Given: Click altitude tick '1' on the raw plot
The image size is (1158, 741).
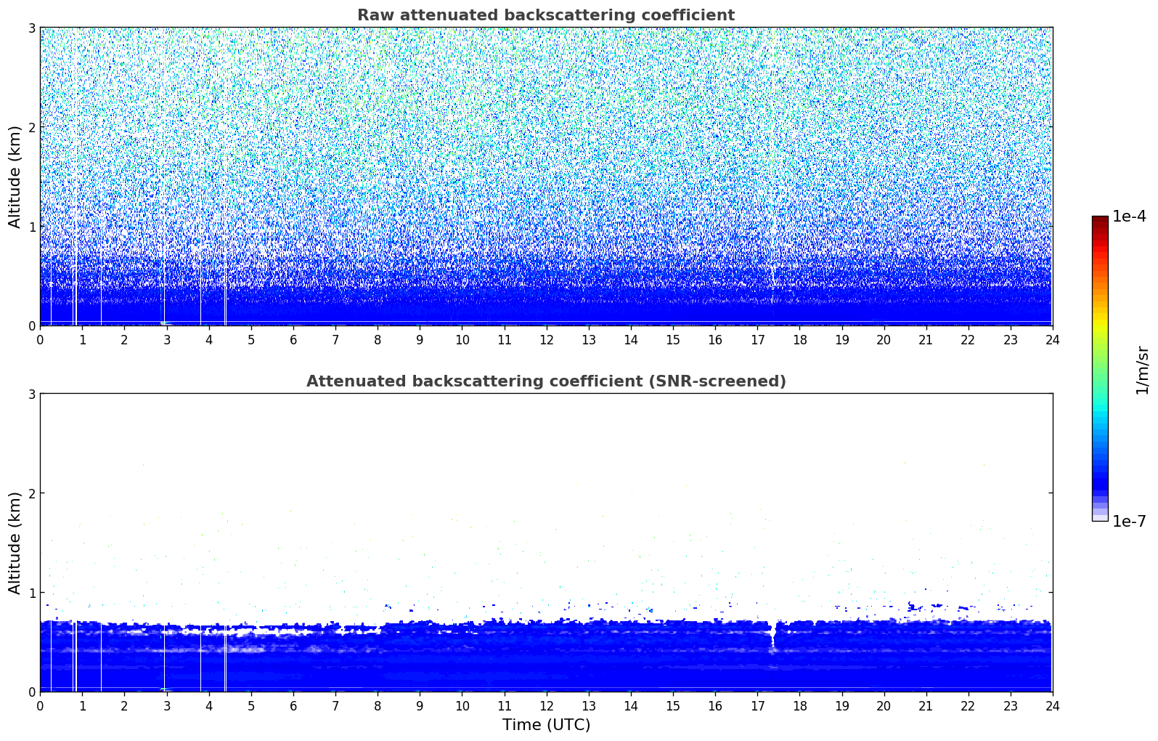Looking at the screenshot, I should pyautogui.click(x=32, y=227).
